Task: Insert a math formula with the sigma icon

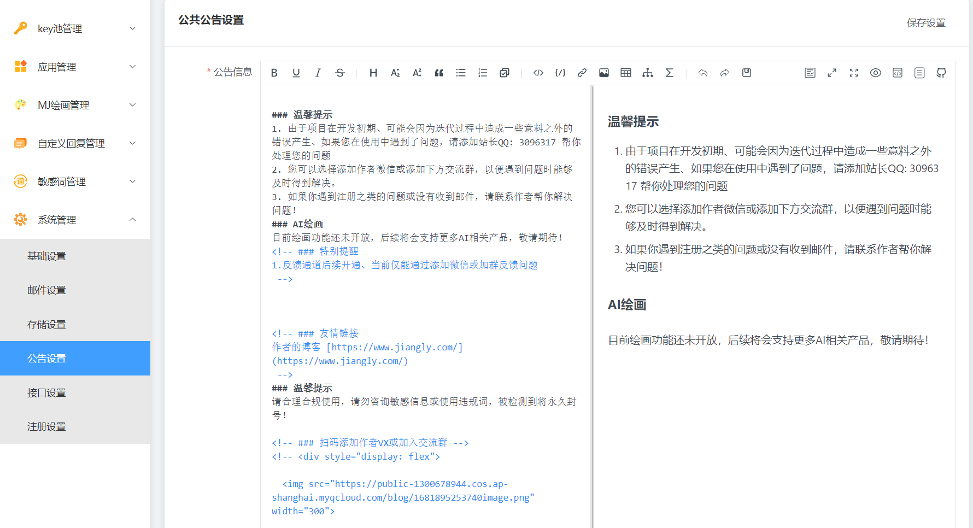Action: click(669, 73)
